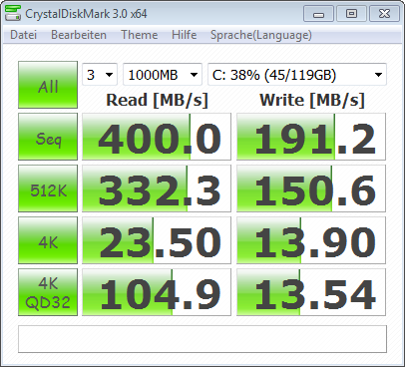405x367 pixels.
Task: Maximize the CrystalDiskMark window
Action: (351, 14)
